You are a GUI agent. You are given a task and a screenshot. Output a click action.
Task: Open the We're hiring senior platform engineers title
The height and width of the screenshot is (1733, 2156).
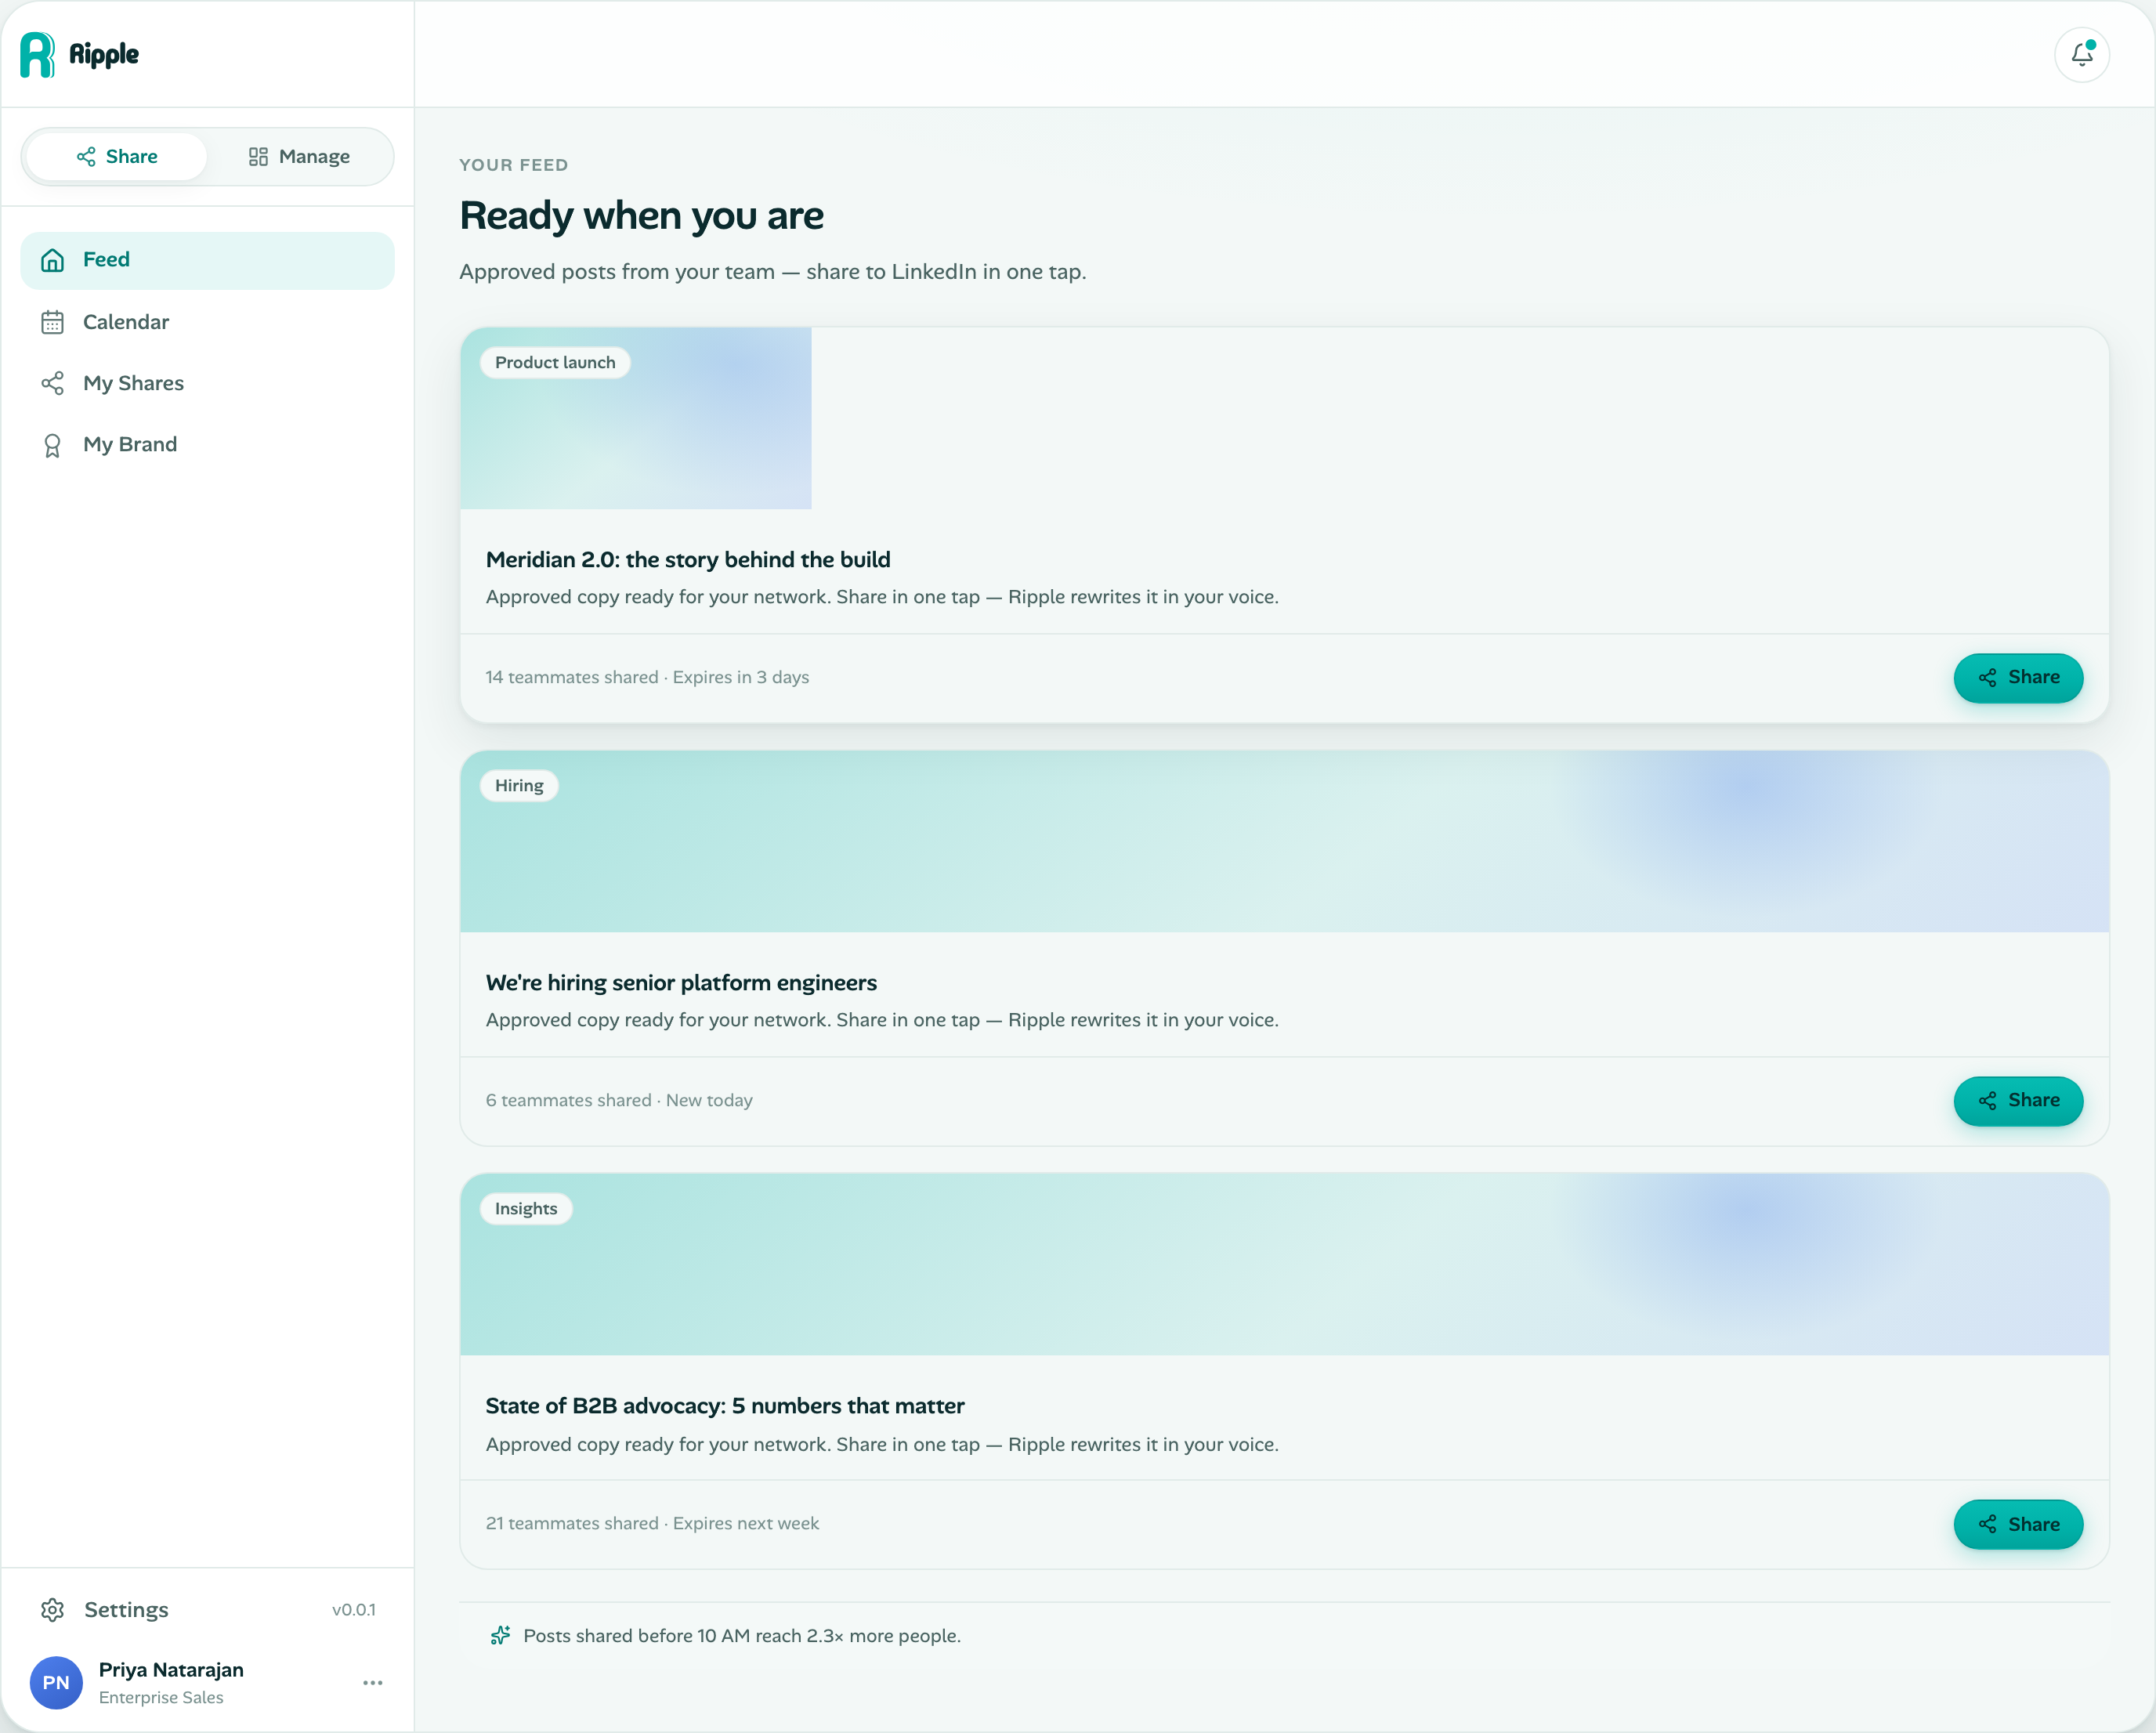681,982
